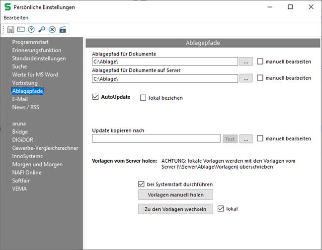
Task: Click the green S application icon
Action: [x=7, y=7]
